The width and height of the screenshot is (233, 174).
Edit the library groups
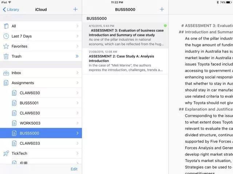pos(74,169)
